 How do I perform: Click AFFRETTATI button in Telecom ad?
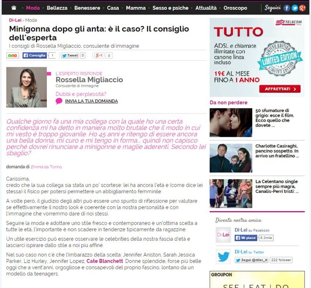click(x=280, y=89)
